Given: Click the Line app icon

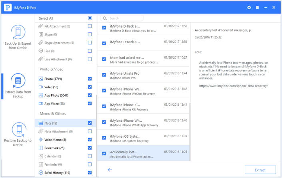Looking at the screenshot, I should click(41, 51).
